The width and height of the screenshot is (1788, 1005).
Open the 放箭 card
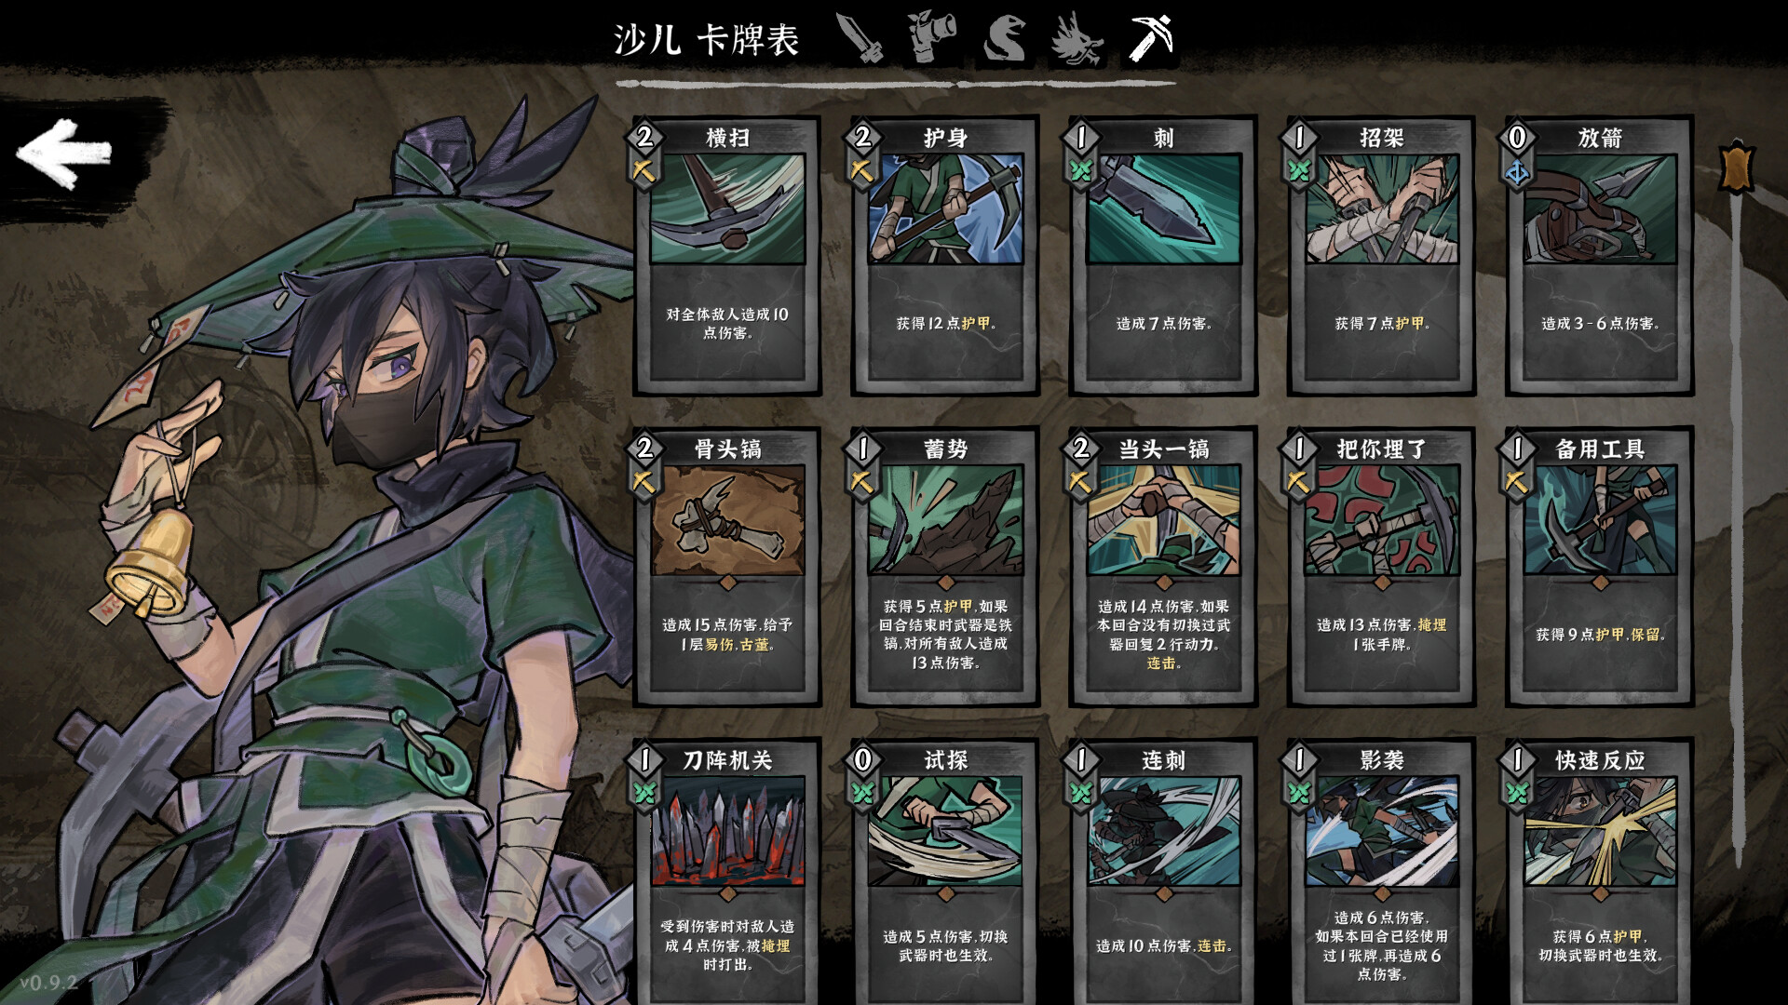tap(1600, 256)
